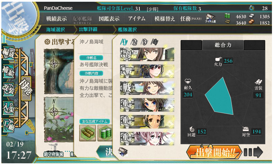Open the アイテム屋 shop icon in top bar
The width and height of the screenshot is (275, 165).
point(210,18)
